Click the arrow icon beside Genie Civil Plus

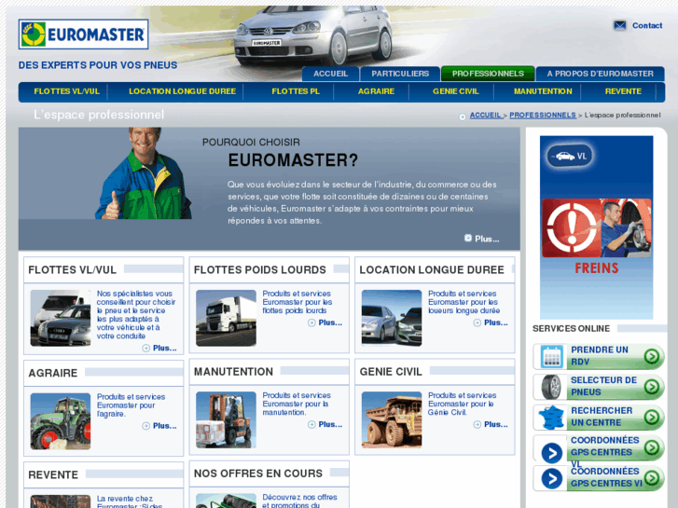pos(477,424)
